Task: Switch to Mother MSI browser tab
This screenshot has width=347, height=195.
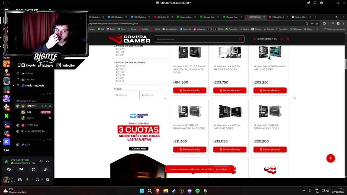Action: [301, 17]
